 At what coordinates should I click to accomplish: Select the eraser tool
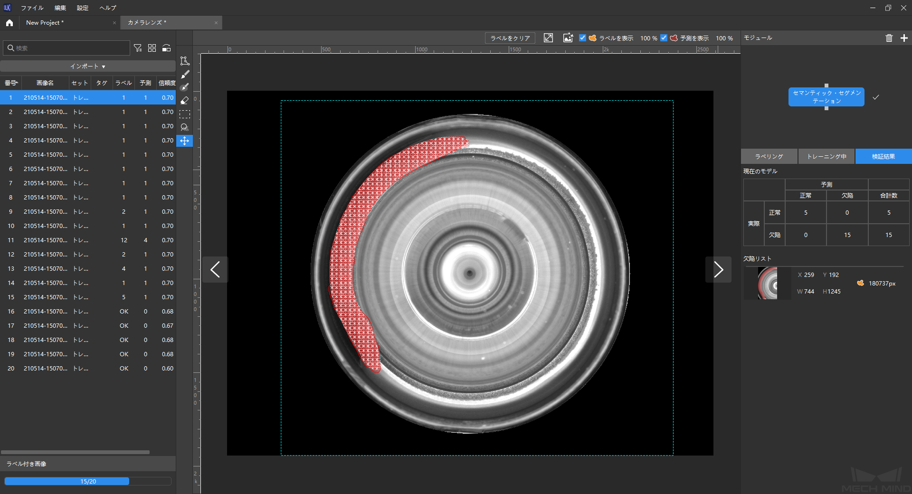[185, 101]
